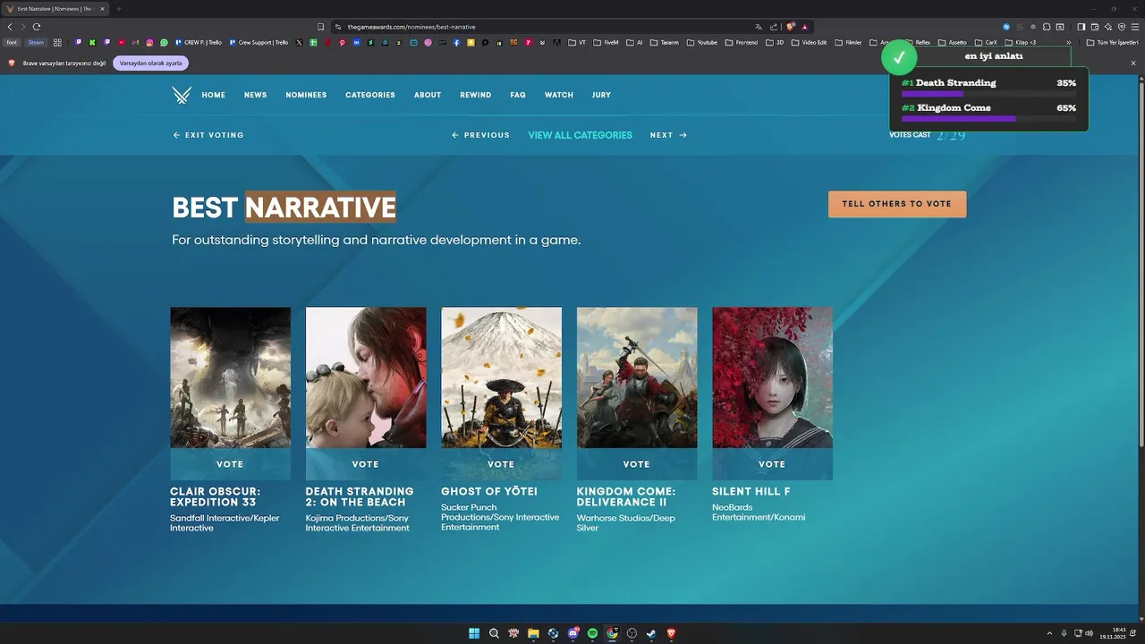Open the Youtube bookmarks folder
Image resolution: width=1145 pixels, height=644 pixels.
(x=701, y=42)
